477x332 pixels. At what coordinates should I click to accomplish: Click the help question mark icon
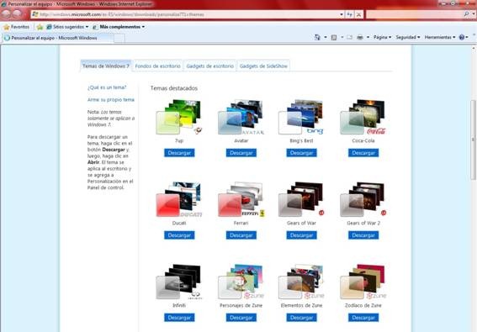tap(462, 37)
